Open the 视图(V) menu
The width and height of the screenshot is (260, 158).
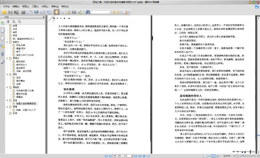pyautogui.click(x=26, y=6)
